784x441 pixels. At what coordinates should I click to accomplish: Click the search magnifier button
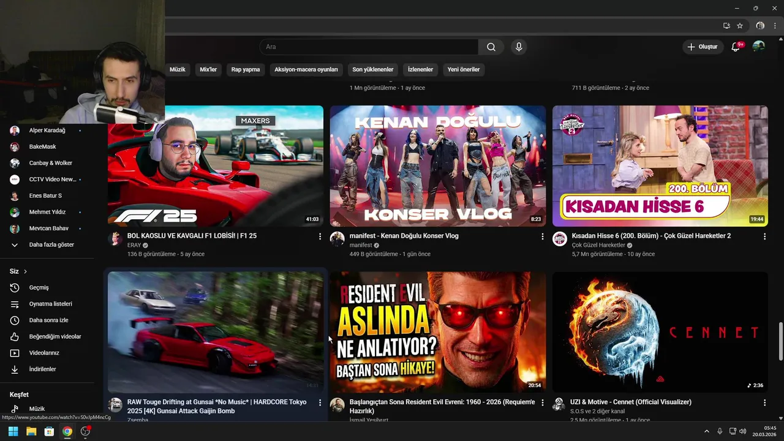[491, 47]
